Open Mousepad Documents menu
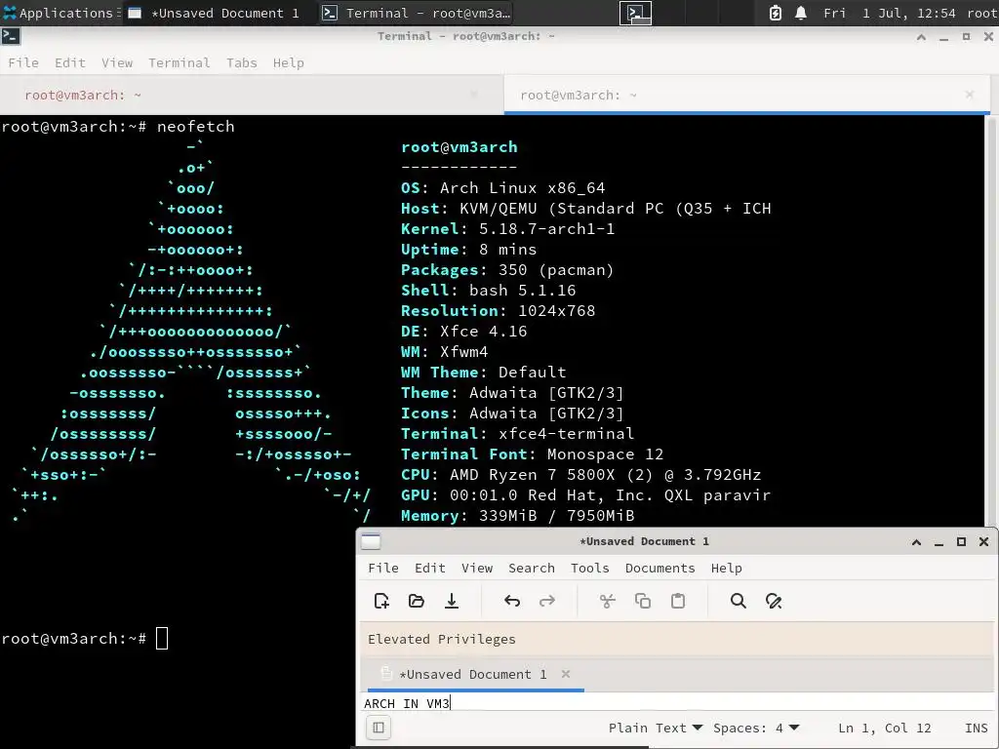Screen dimensions: 999x749 pos(660,568)
